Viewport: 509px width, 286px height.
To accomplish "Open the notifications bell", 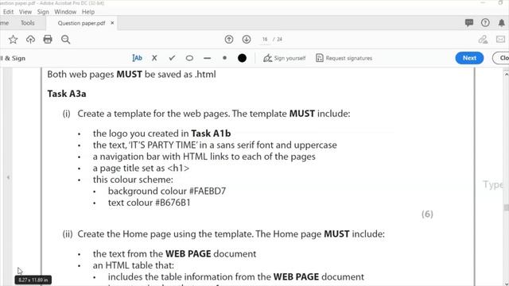I will tap(502, 23).
